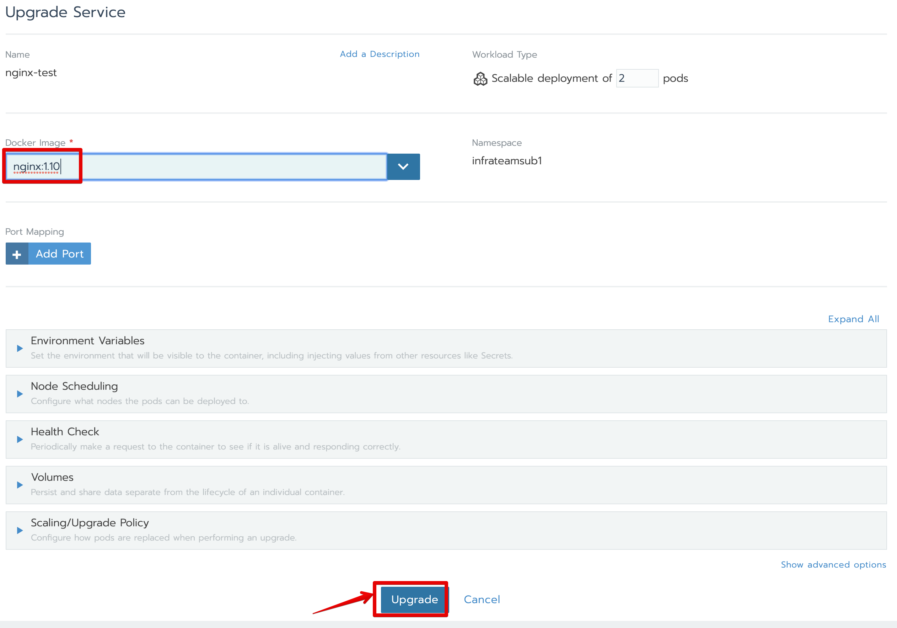This screenshot has width=897, height=628.
Task: Expand the Node Scheduling section
Action: tap(74, 386)
